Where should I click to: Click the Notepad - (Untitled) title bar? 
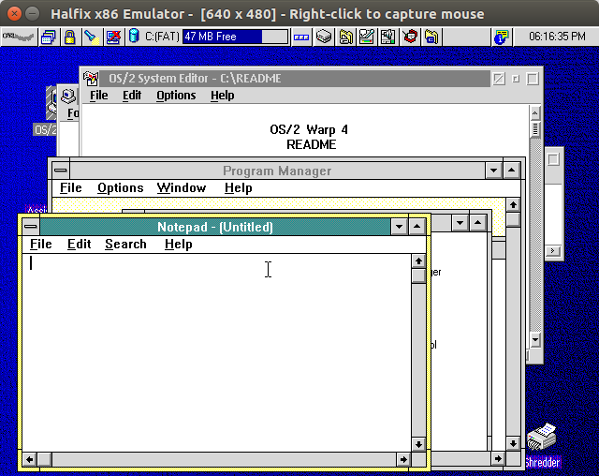click(215, 227)
